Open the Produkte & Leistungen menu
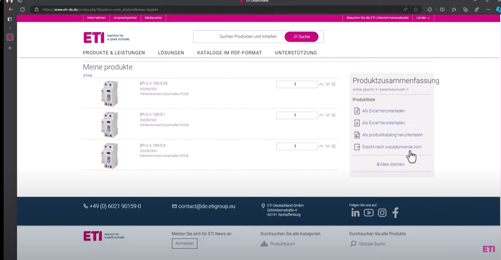Image resolution: width=501 pixels, height=260 pixels. 114,53
